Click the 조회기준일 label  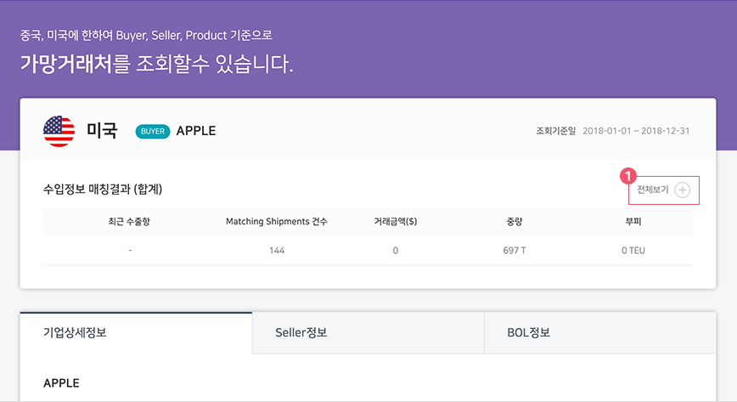pos(556,131)
